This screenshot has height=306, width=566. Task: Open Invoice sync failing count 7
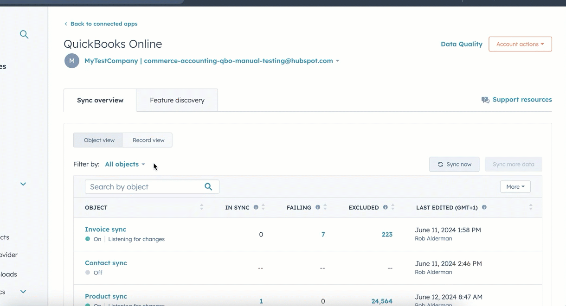[x=323, y=235]
